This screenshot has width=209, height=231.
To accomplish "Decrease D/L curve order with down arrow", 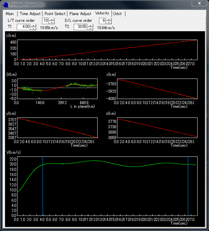I will pyautogui.click(x=109, y=22).
